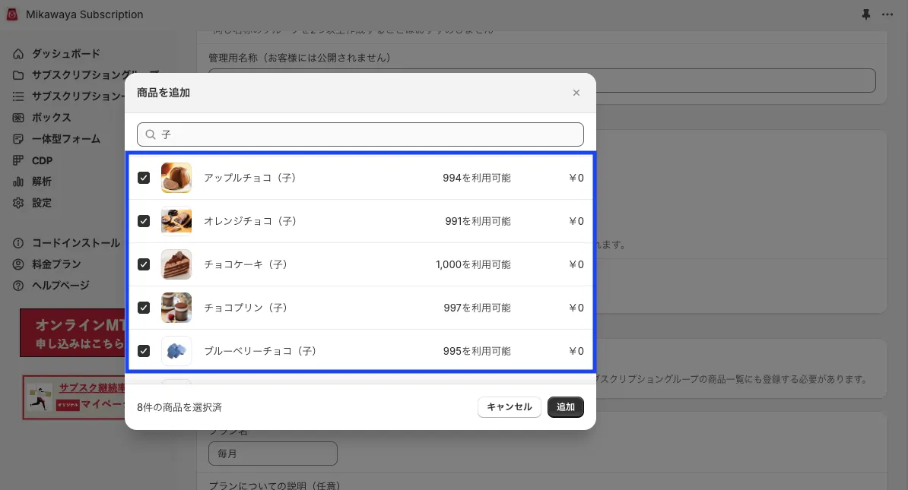Click the folder icon for サブスクリプショングループ

(x=18, y=75)
